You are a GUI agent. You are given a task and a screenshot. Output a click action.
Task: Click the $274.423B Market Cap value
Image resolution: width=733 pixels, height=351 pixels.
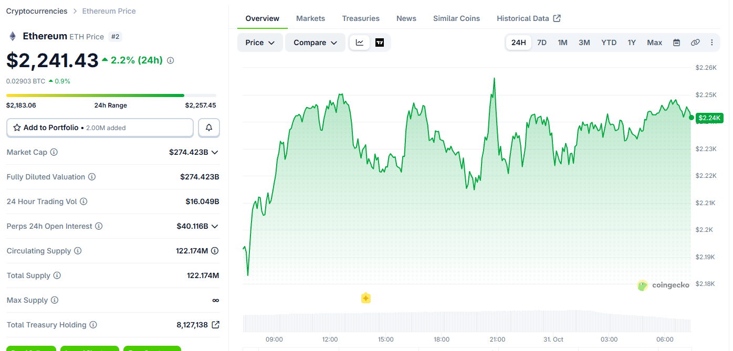pyautogui.click(x=189, y=152)
